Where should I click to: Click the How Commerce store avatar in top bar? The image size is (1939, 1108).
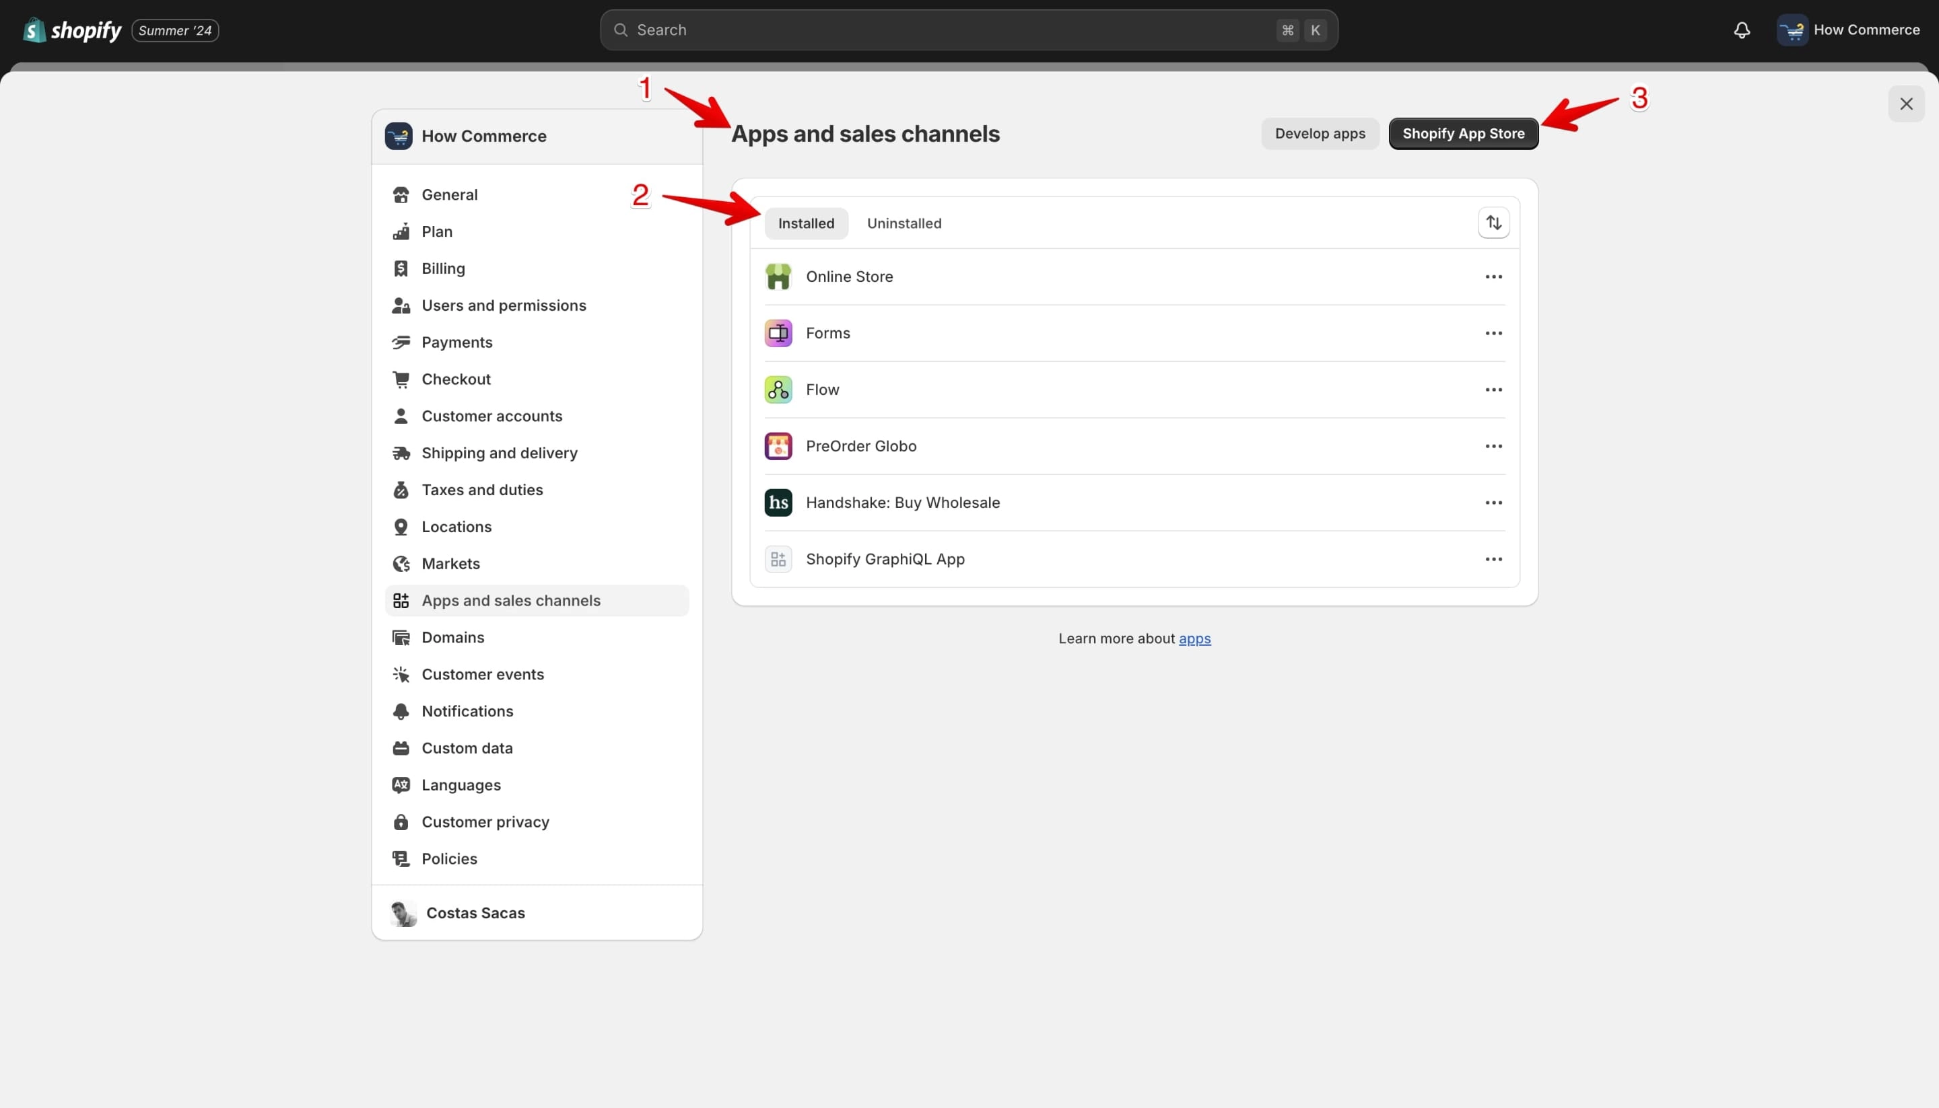pyautogui.click(x=1792, y=30)
